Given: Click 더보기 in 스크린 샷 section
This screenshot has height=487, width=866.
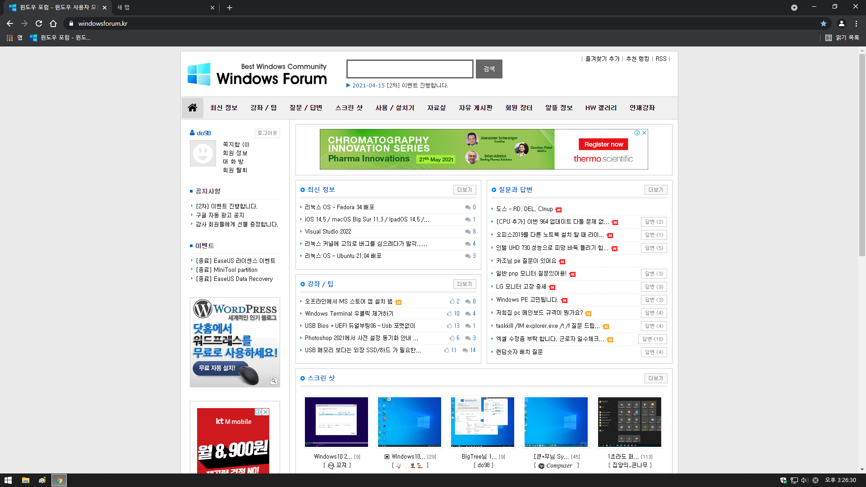Looking at the screenshot, I should click(x=656, y=378).
